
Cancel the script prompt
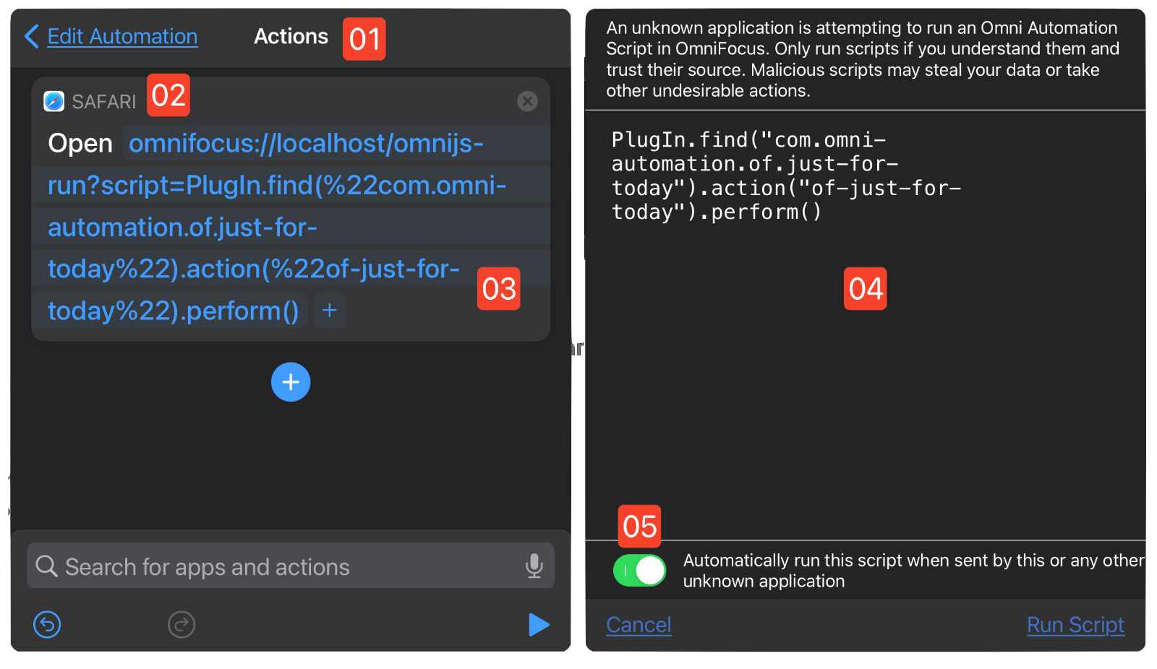coord(639,625)
